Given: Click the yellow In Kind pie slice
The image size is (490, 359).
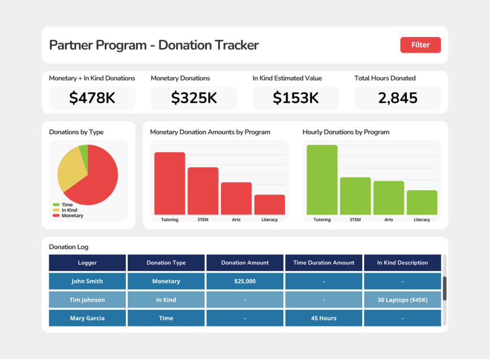Looking at the screenshot, I should click(71, 169).
